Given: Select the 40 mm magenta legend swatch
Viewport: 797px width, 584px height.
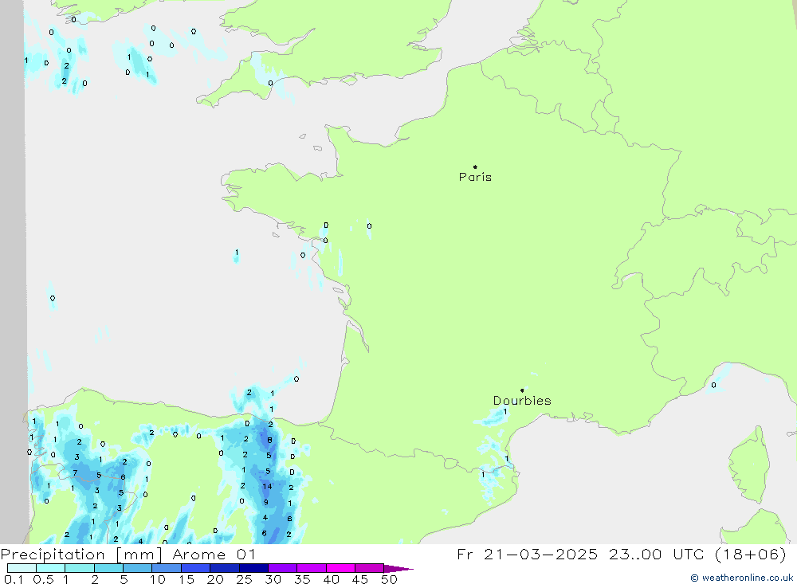Looking at the screenshot, I should coord(340,568).
